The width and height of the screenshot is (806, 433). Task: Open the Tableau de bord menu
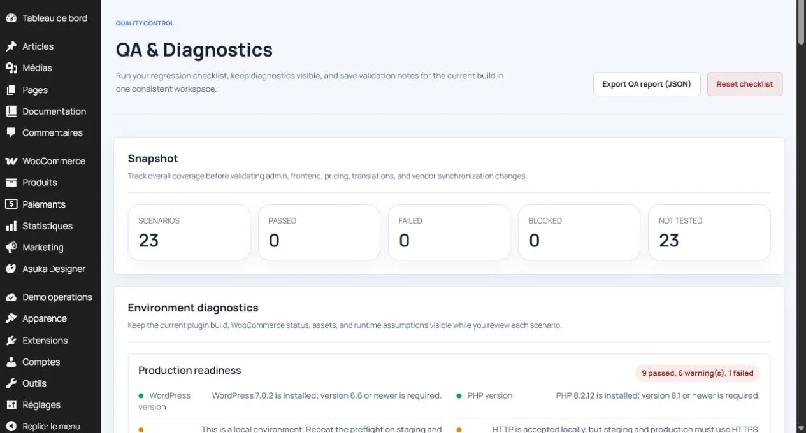coord(50,18)
